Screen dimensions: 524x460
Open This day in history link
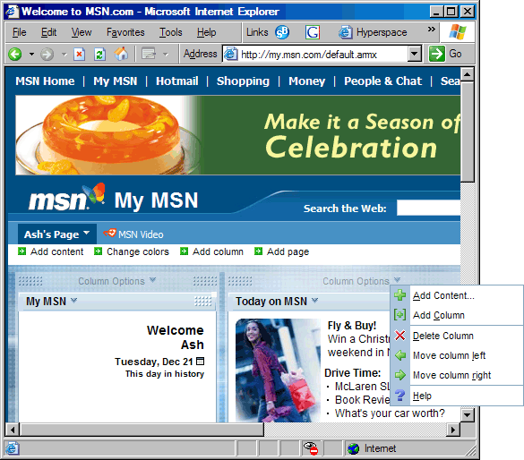click(165, 373)
